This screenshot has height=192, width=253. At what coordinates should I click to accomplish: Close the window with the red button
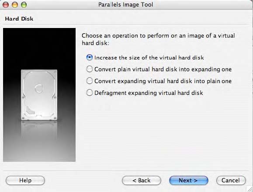(6, 5)
